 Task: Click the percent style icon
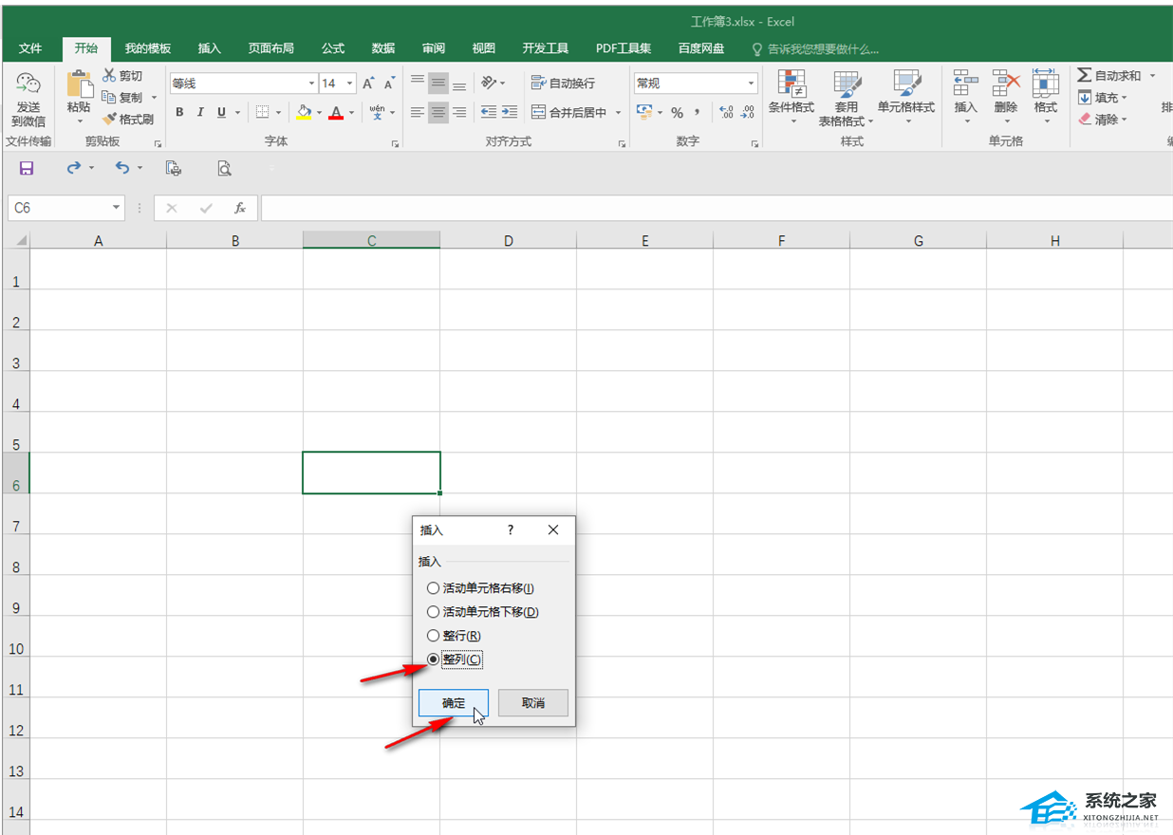click(677, 113)
